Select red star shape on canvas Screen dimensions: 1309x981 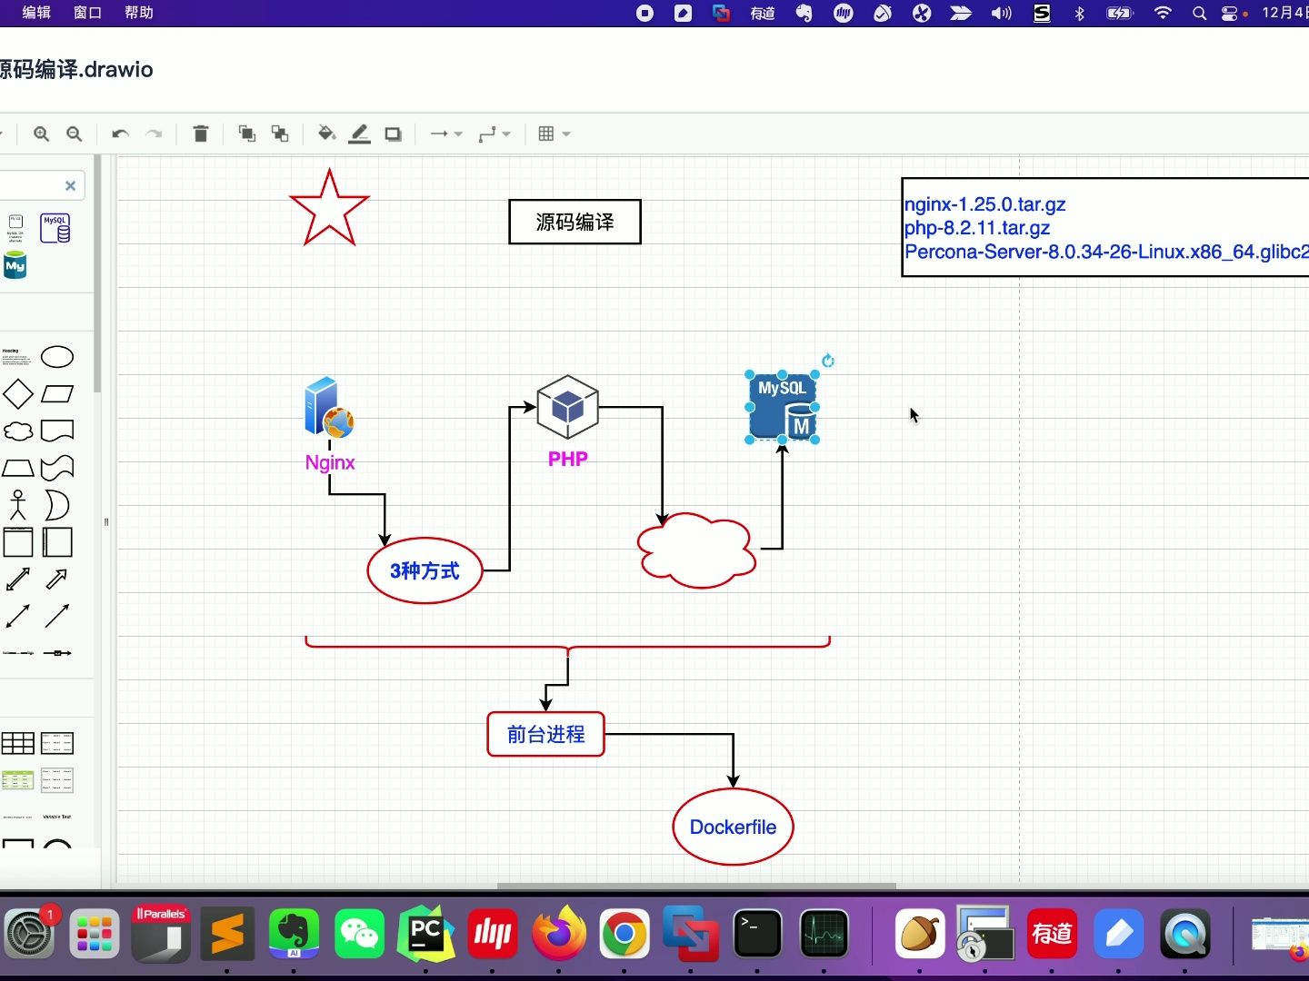329,211
